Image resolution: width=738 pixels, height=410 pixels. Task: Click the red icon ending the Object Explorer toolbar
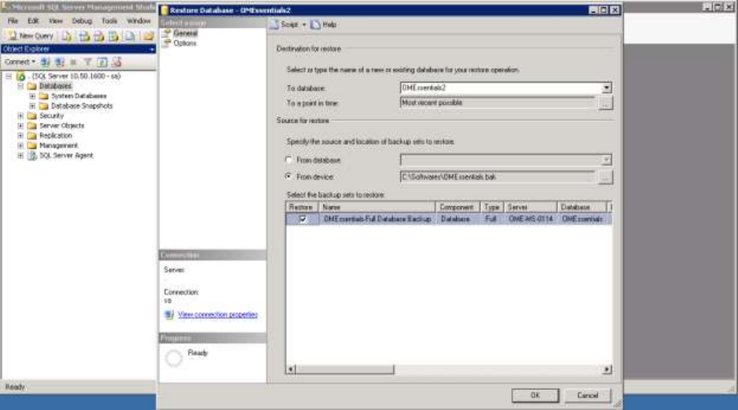(x=117, y=62)
